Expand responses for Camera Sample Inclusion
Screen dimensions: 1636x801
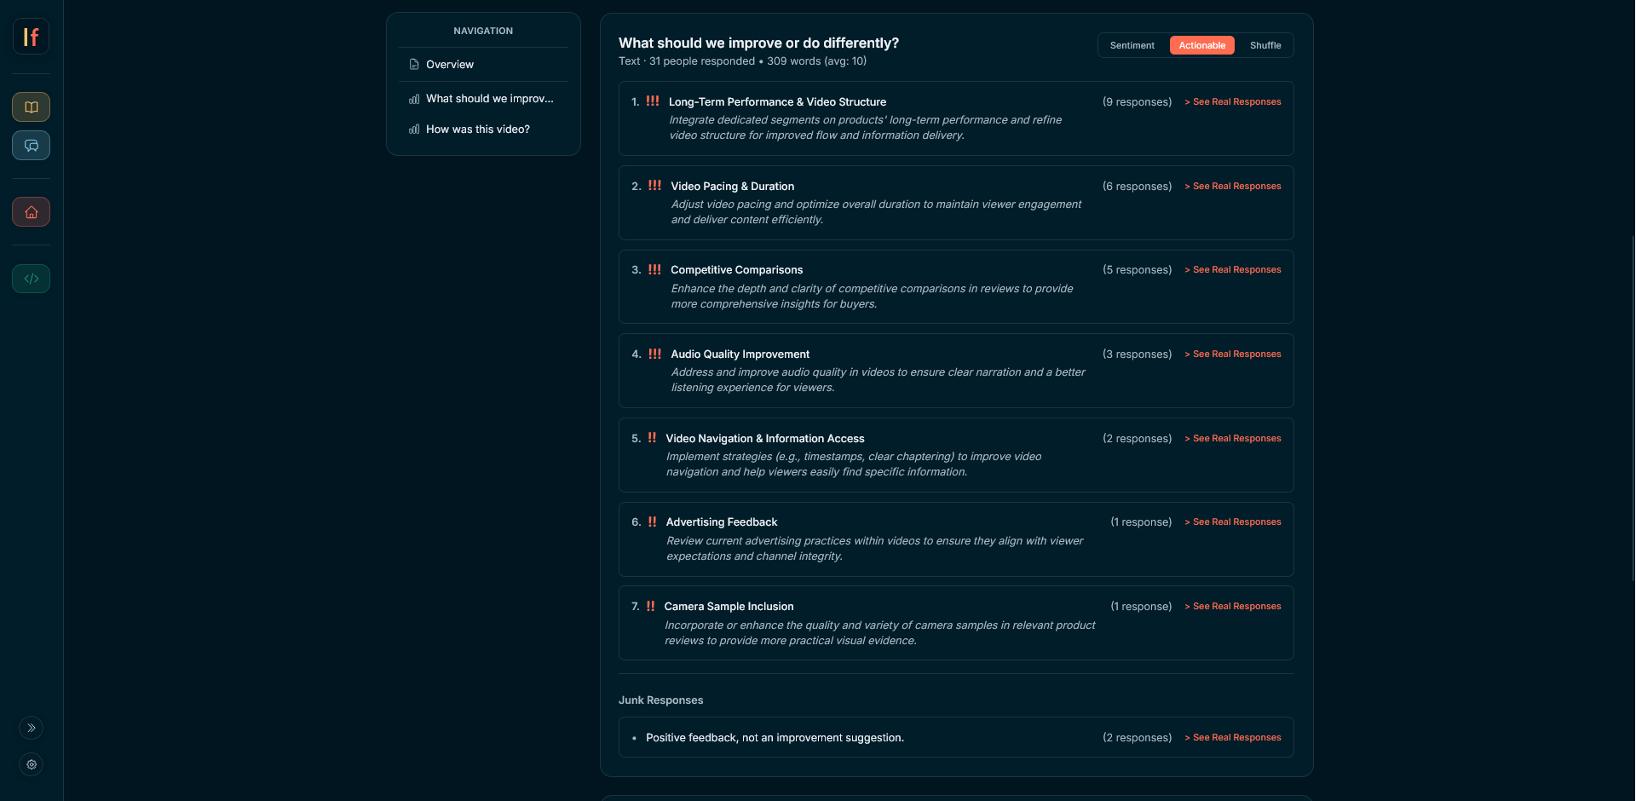pos(1233,606)
